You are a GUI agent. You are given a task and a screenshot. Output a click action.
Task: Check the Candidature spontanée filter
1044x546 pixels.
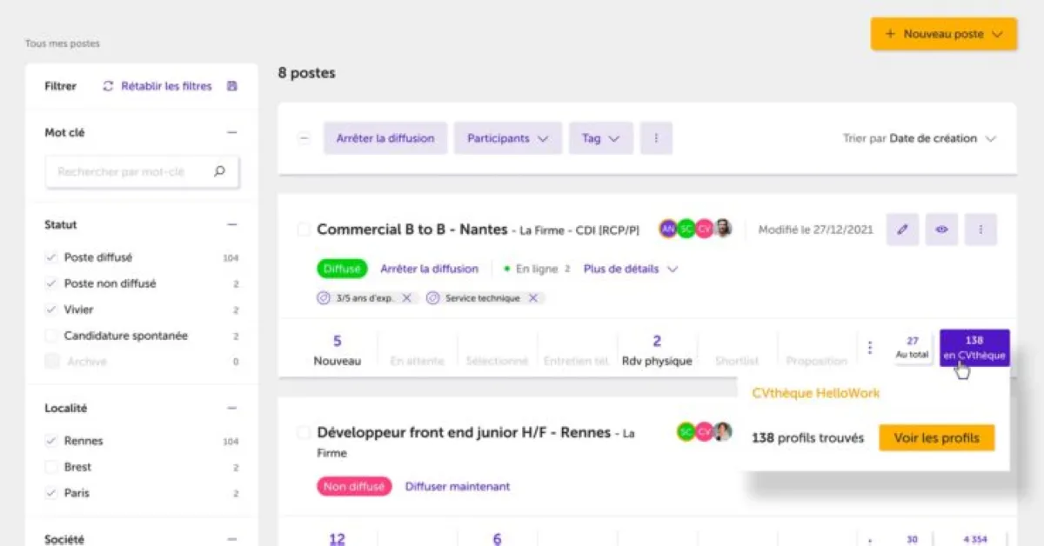(x=51, y=336)
